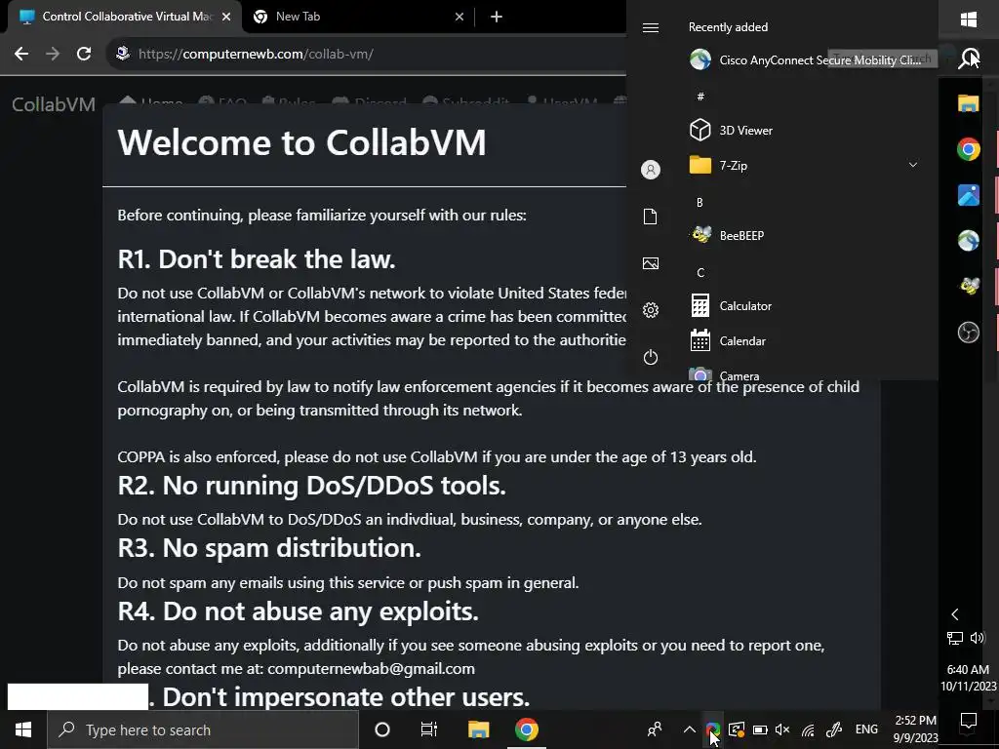Click the Type here to search box
The image size is (999, 749).
click(203, 729)
